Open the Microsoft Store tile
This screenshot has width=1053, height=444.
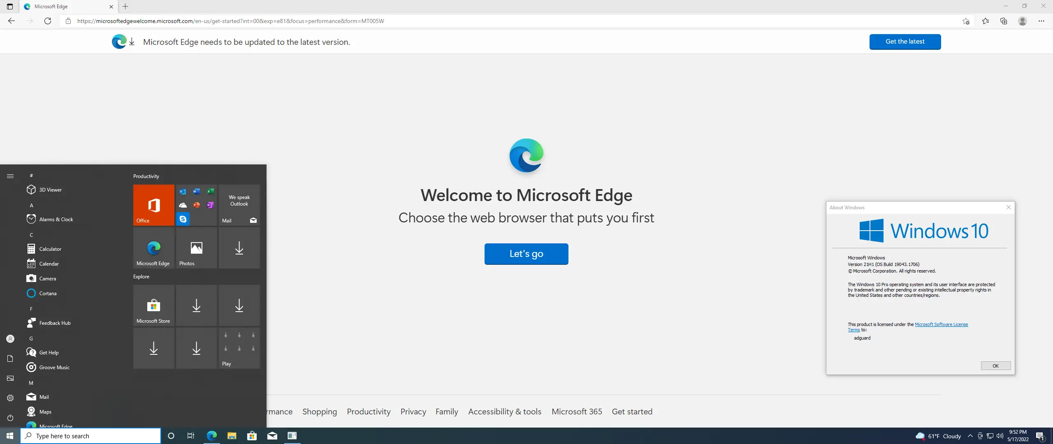[153, 305]
